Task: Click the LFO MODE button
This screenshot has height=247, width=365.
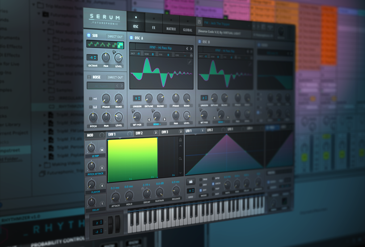Action: (x=203, y=195)
